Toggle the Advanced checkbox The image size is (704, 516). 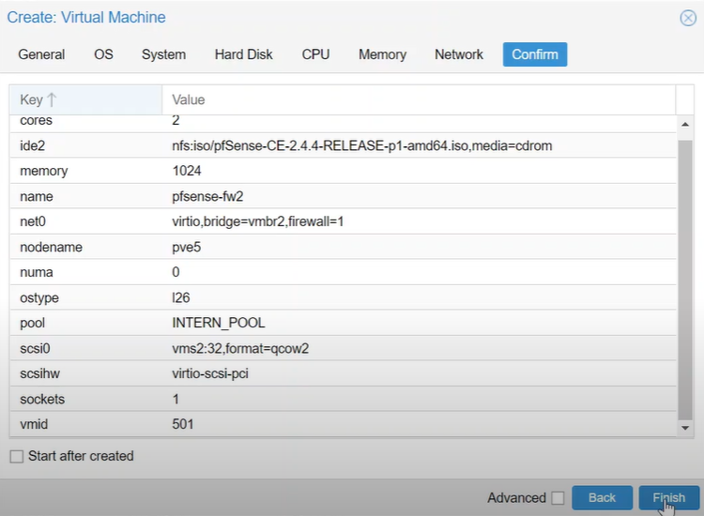pyautogui.click(x=558, y=498)
